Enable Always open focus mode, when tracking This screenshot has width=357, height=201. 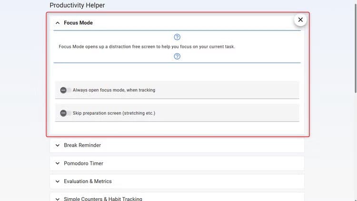[65, 90]
